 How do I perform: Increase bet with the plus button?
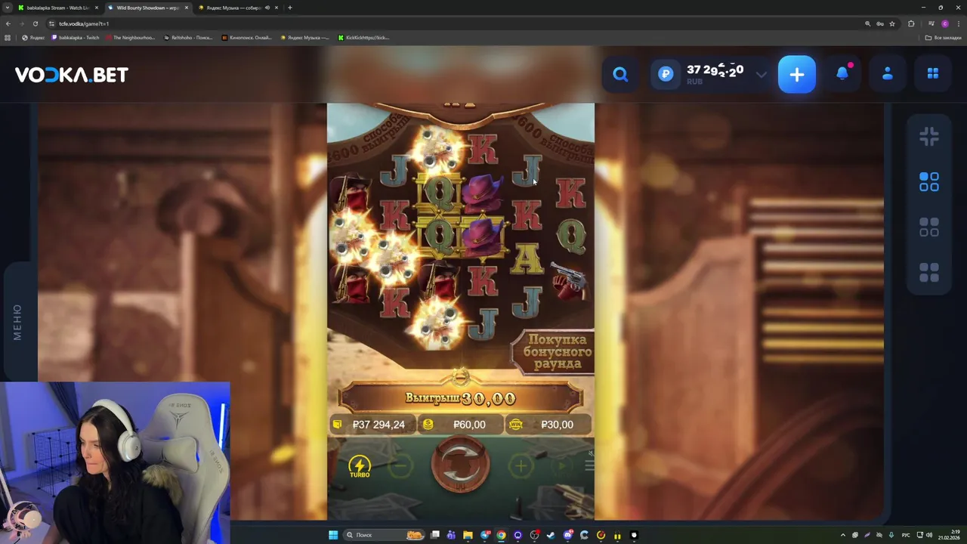click(x=521, y=466)
